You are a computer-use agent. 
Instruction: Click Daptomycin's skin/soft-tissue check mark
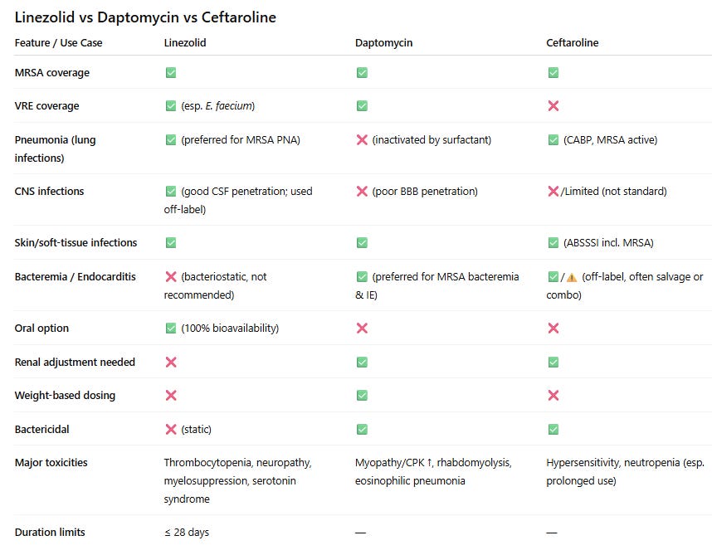(362, 243)
